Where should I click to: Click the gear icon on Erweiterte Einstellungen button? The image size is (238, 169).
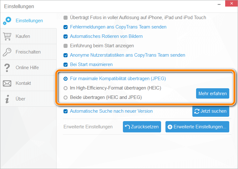170,127
